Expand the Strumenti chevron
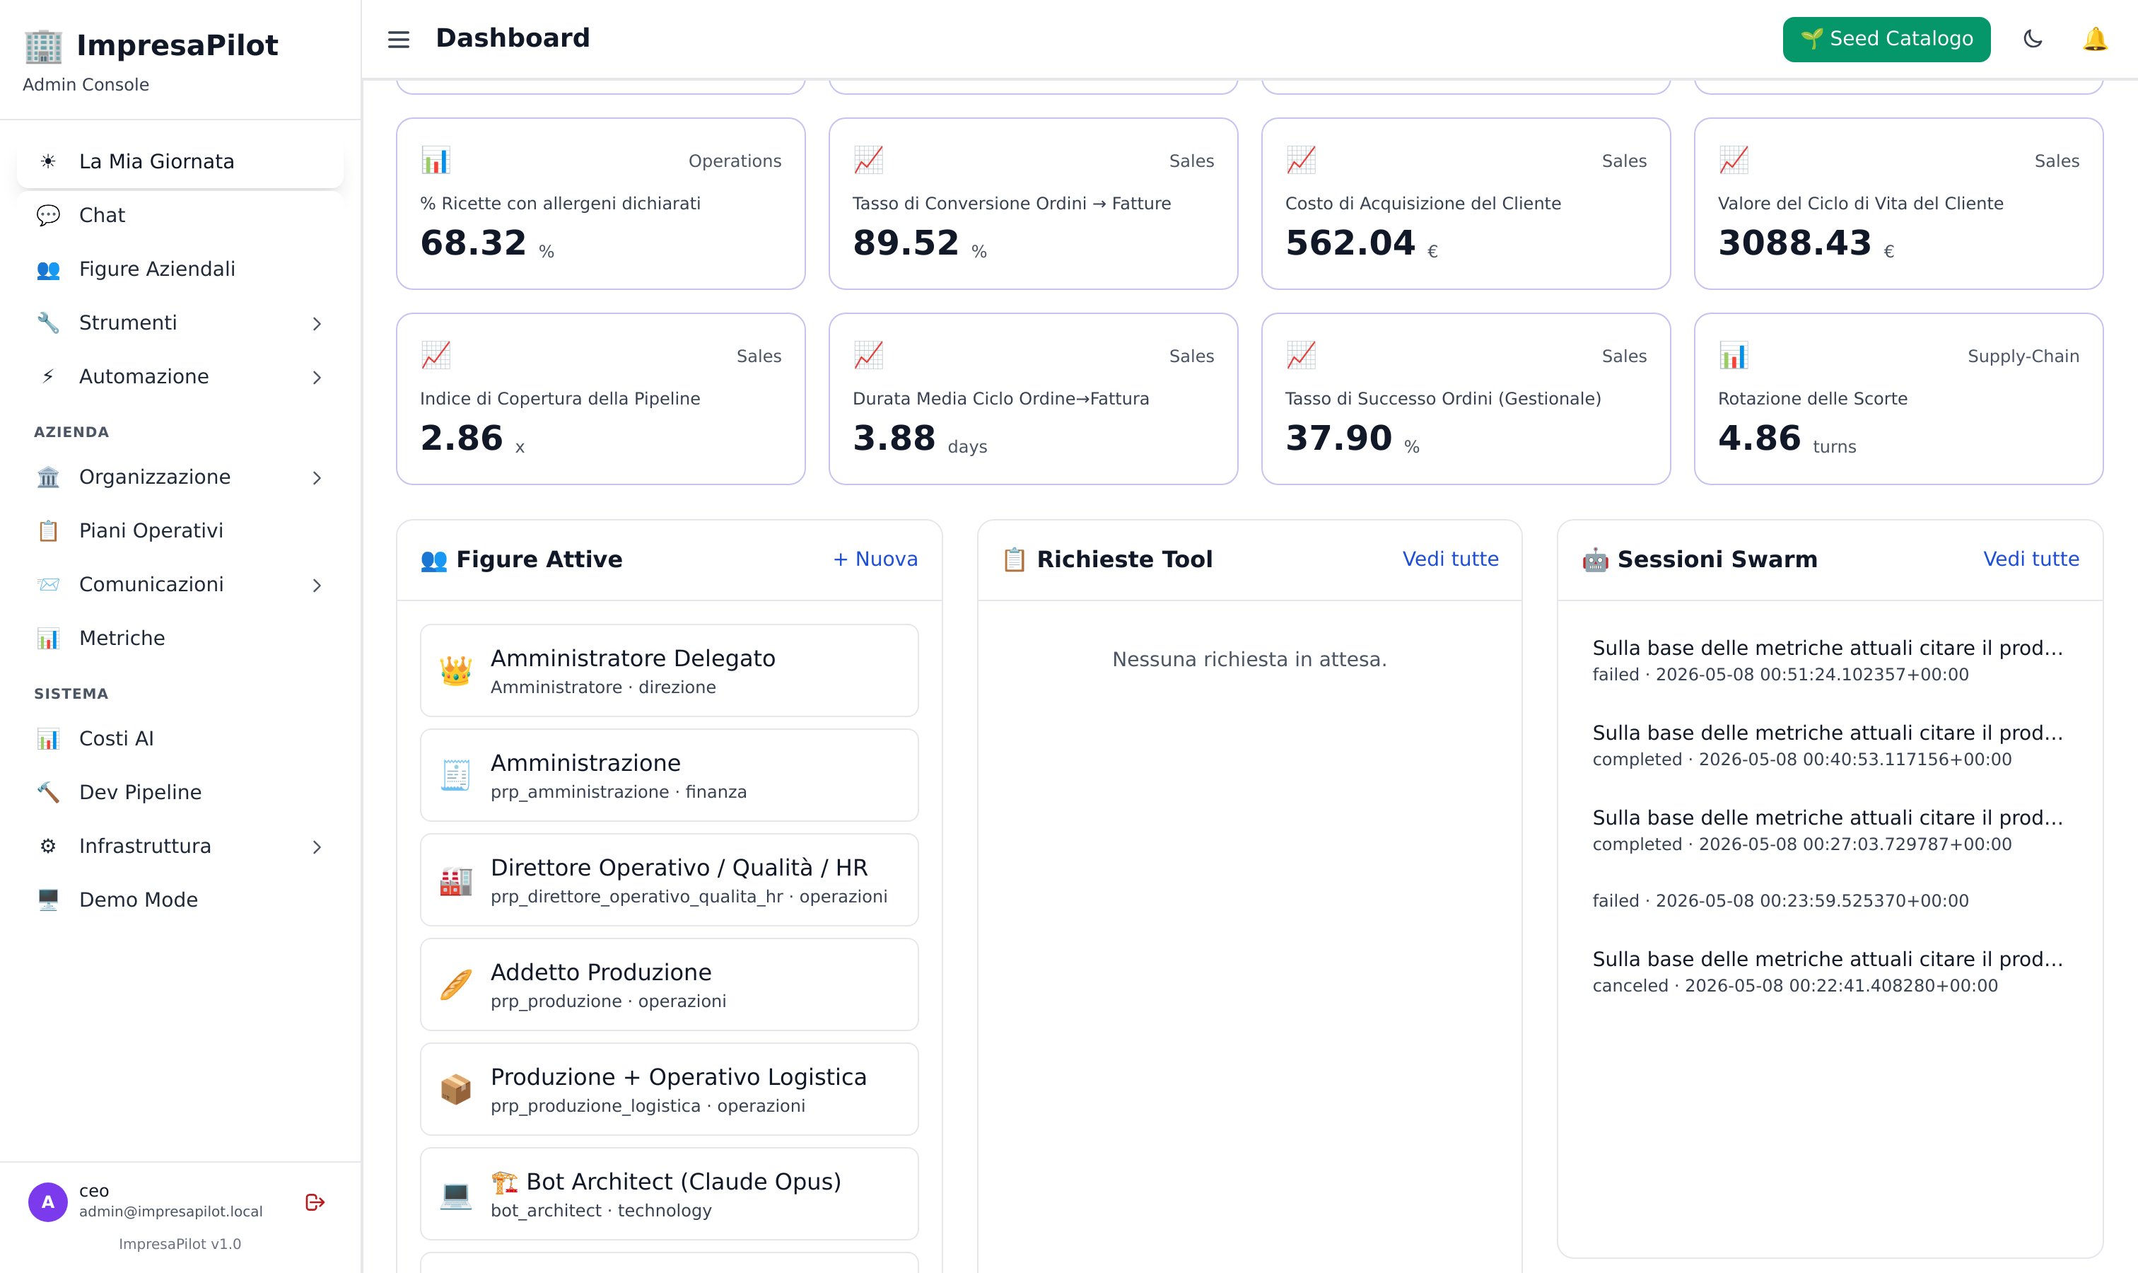This screenshot has height=1273, width=2138. pyautogui.click(x=317, y=323)
